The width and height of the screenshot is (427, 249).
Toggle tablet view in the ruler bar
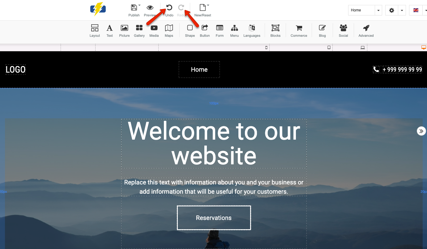[x=329, y=47]
